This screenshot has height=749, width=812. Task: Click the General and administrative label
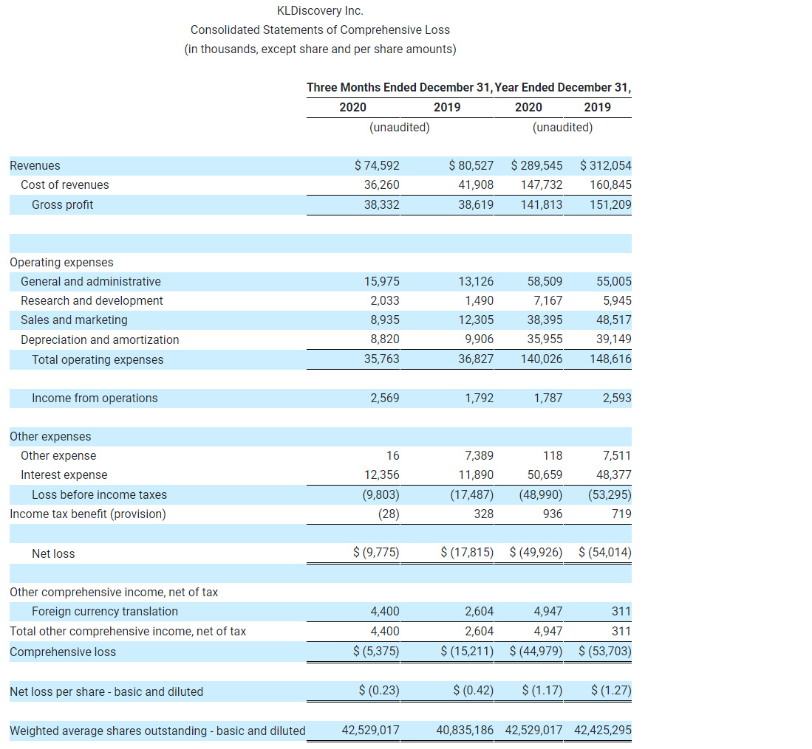tap(90, 281)
